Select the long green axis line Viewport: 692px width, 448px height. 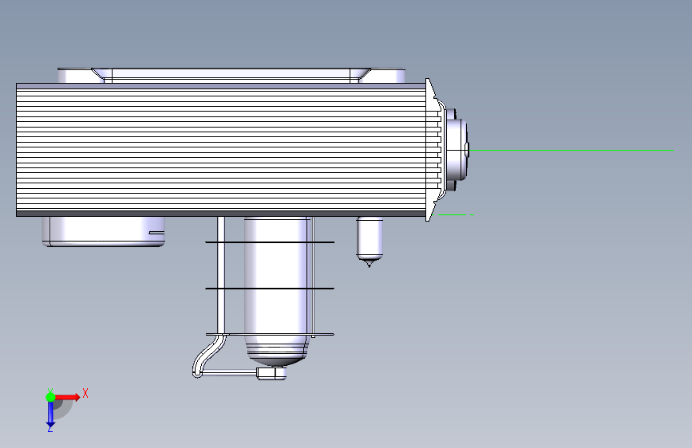tap(571, 151)
